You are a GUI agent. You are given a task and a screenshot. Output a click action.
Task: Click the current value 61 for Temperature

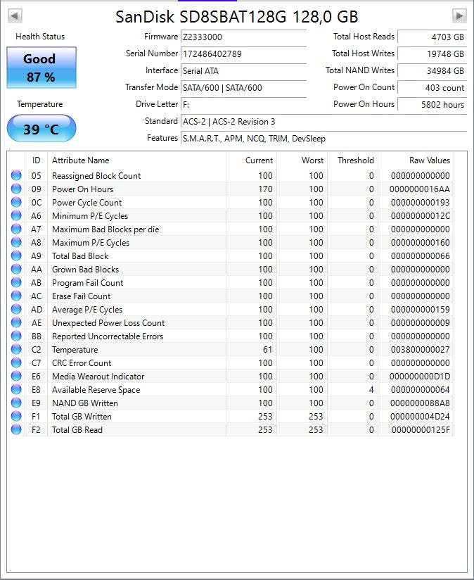[x=268, y=350]
